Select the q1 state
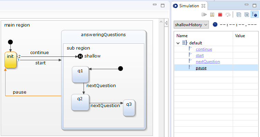Image resolution: width=260 pixels, height=137 pixels. tap(80, 74)
